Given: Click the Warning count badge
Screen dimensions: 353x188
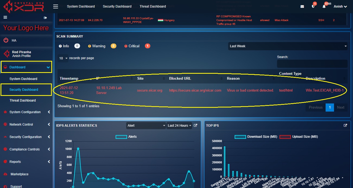Looking at the screenshot, I should coord(113,46).
